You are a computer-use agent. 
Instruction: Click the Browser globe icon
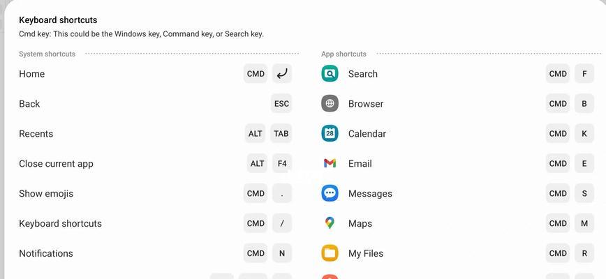(x=330, y=103)
